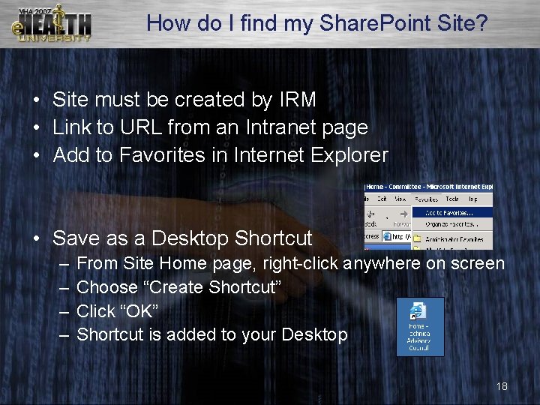This screenshot has height=405, width=540.
Task: Open the Favorites menu in Internet Explorer
Action: [x=426, y=199]
